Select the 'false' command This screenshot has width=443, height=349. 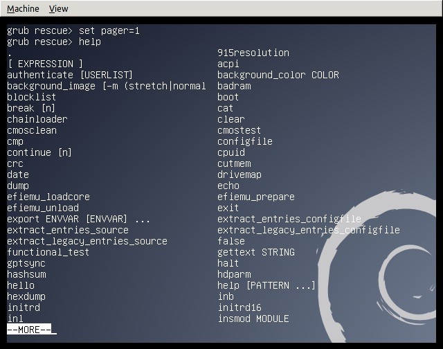point(231,241)
